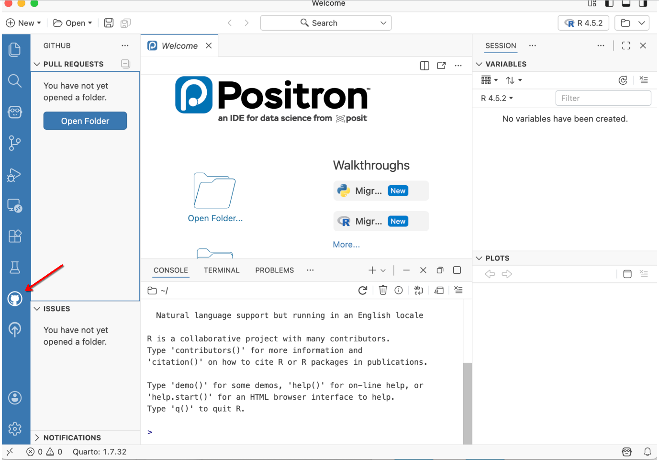
Task: Collapse the Pull Requests section
Action: (37, 64)
